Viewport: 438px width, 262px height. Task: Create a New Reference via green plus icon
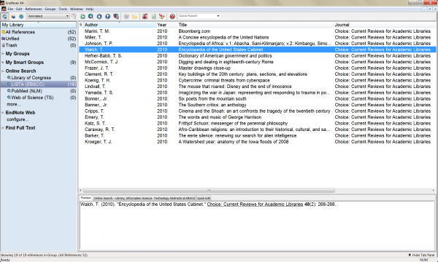[x=82, y=17]
